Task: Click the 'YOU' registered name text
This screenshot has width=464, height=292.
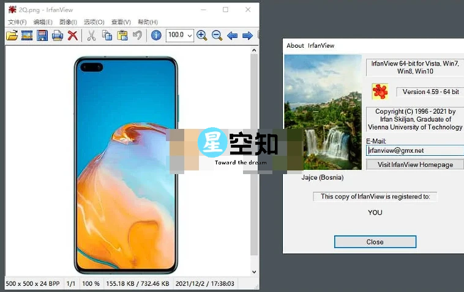Action: pos(375,213)
